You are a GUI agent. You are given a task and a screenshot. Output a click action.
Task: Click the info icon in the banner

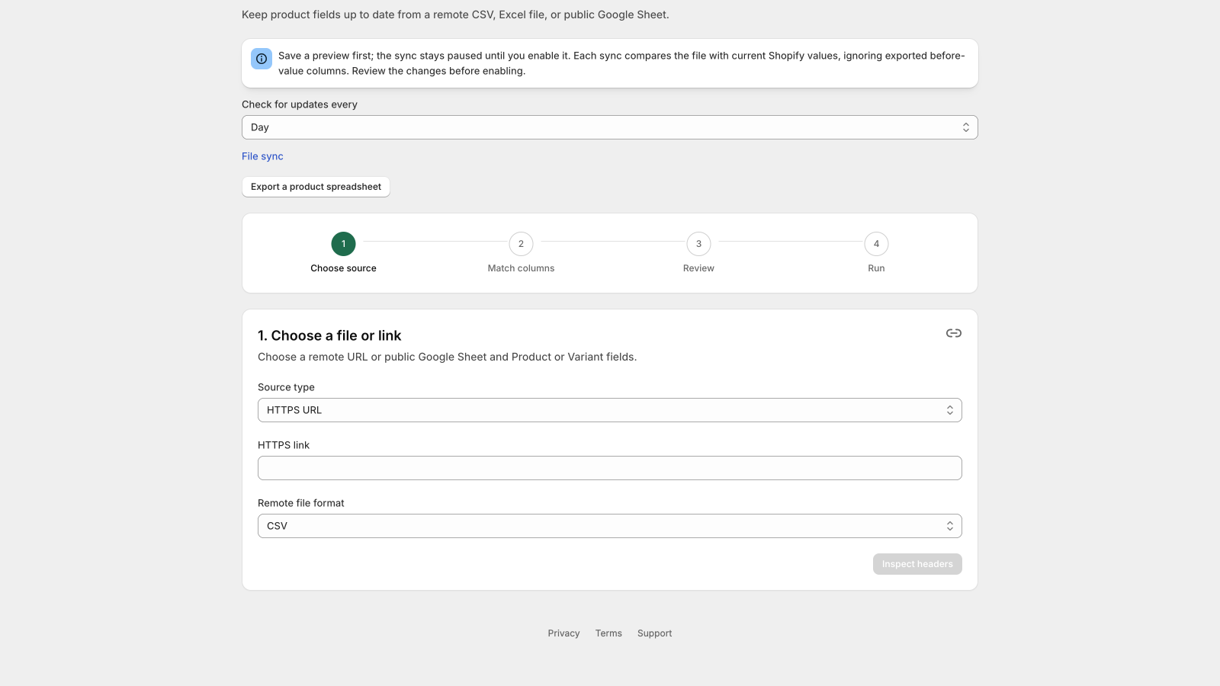coord(262,59)
